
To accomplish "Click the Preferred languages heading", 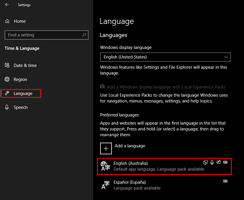I will (119, 115).
